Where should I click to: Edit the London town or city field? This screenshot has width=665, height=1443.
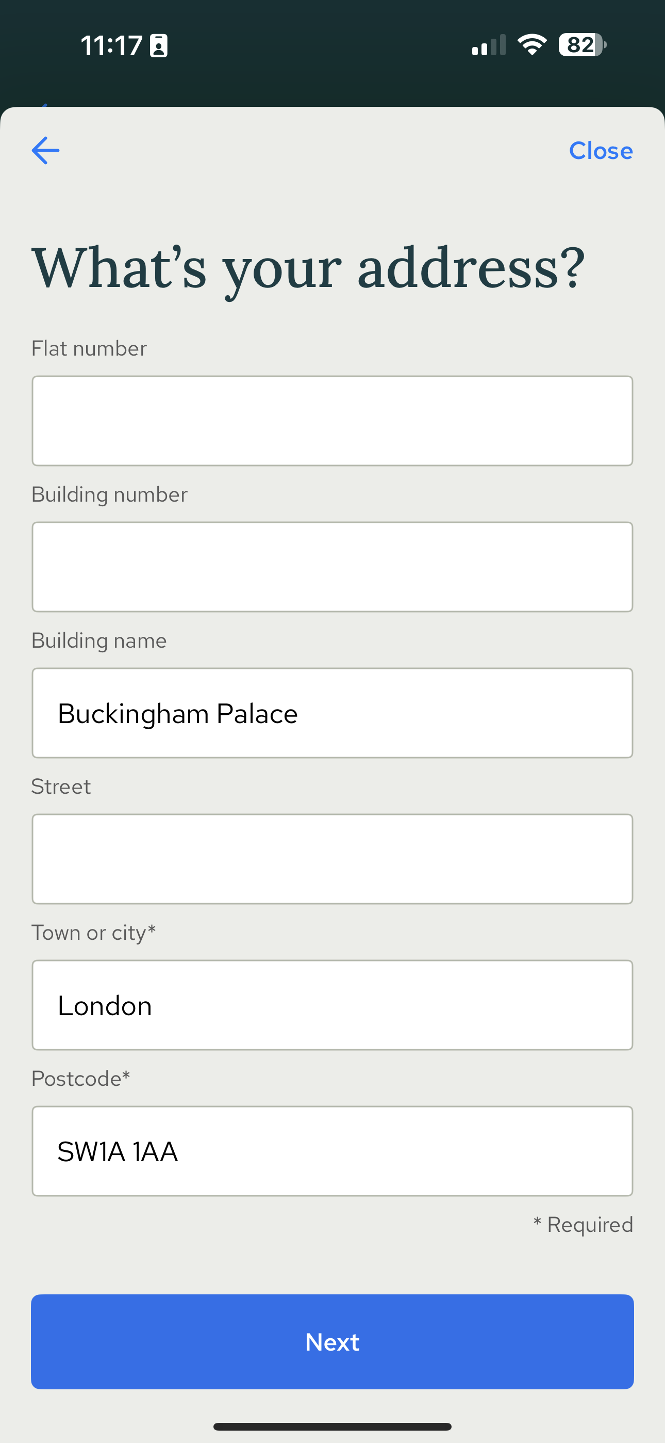coord(332,1005)
